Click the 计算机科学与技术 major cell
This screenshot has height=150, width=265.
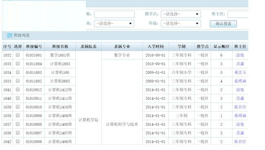(x=122, y=124)
